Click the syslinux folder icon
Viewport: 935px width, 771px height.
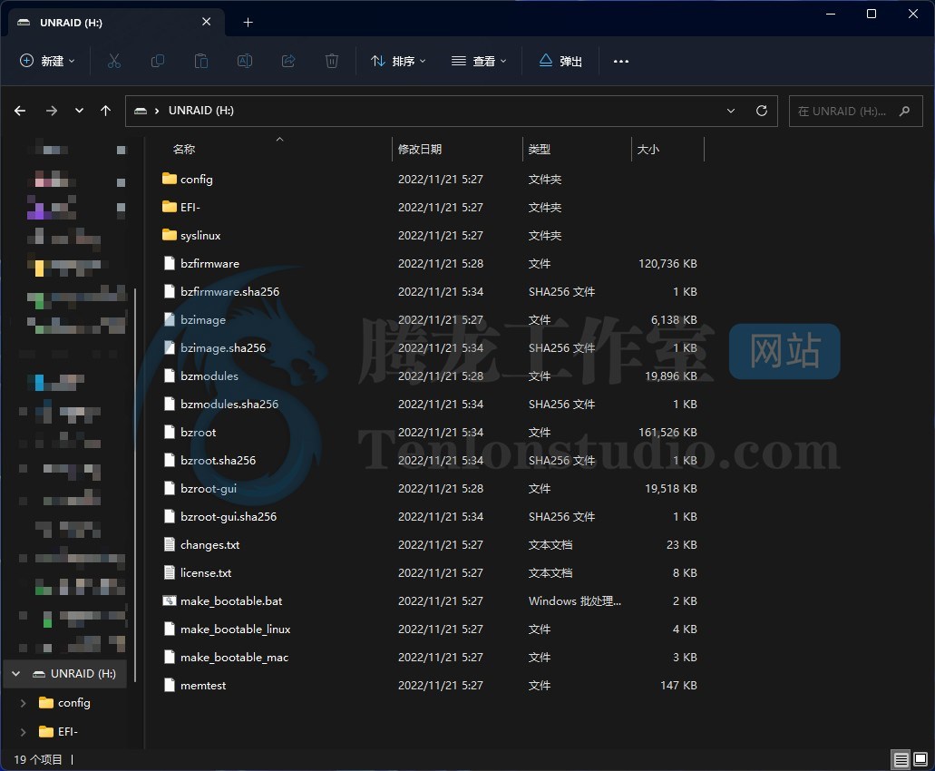tap(170, 235)
